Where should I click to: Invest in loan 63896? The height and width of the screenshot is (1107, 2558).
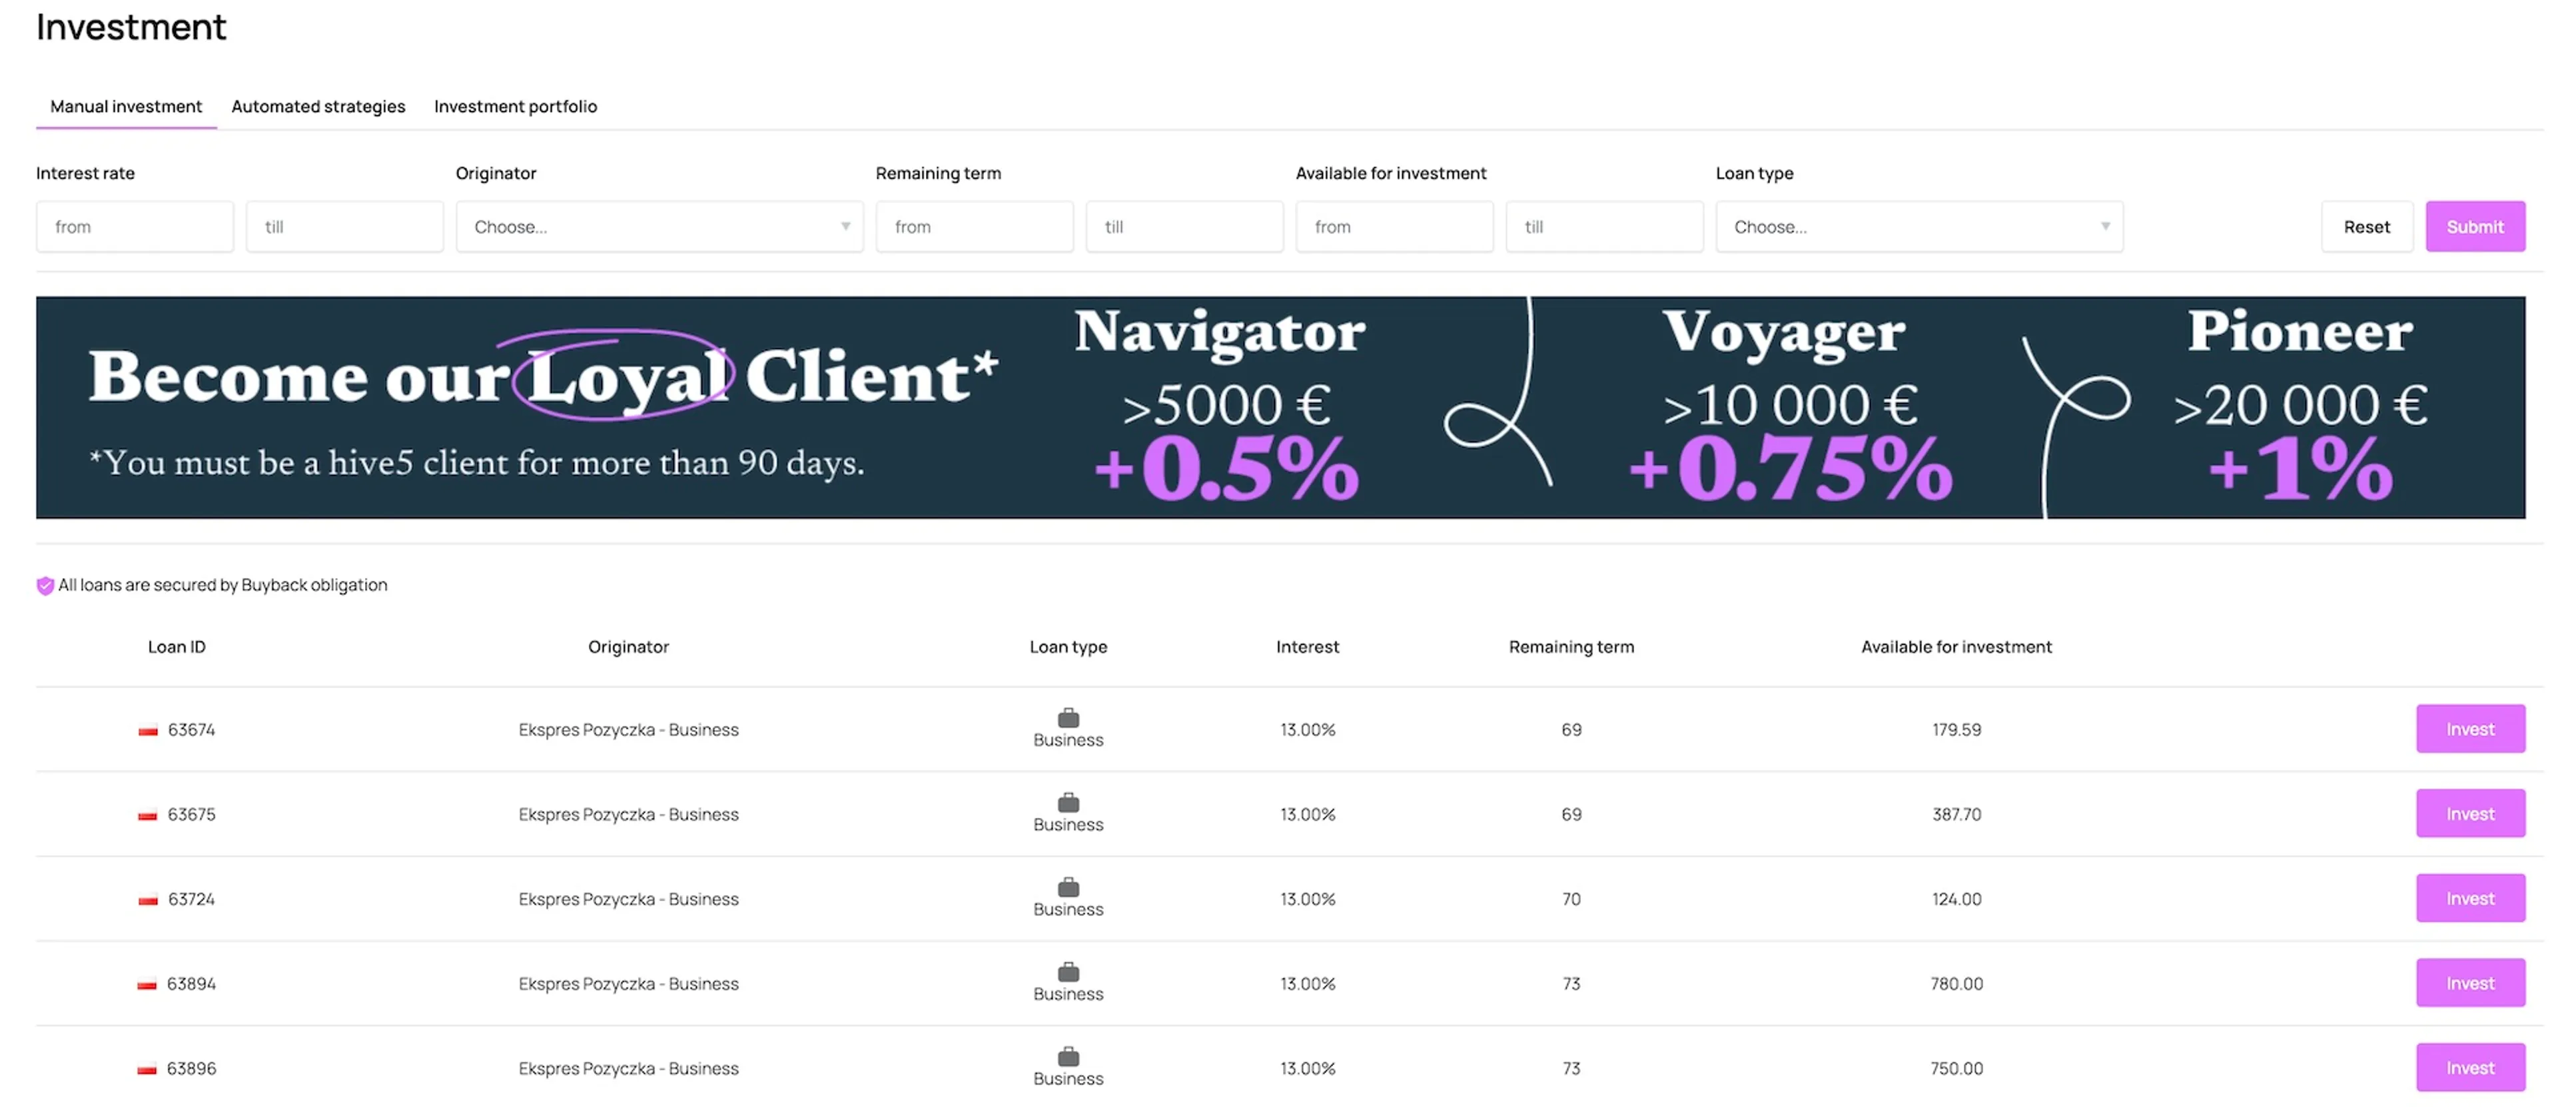click(2469, 1067)
